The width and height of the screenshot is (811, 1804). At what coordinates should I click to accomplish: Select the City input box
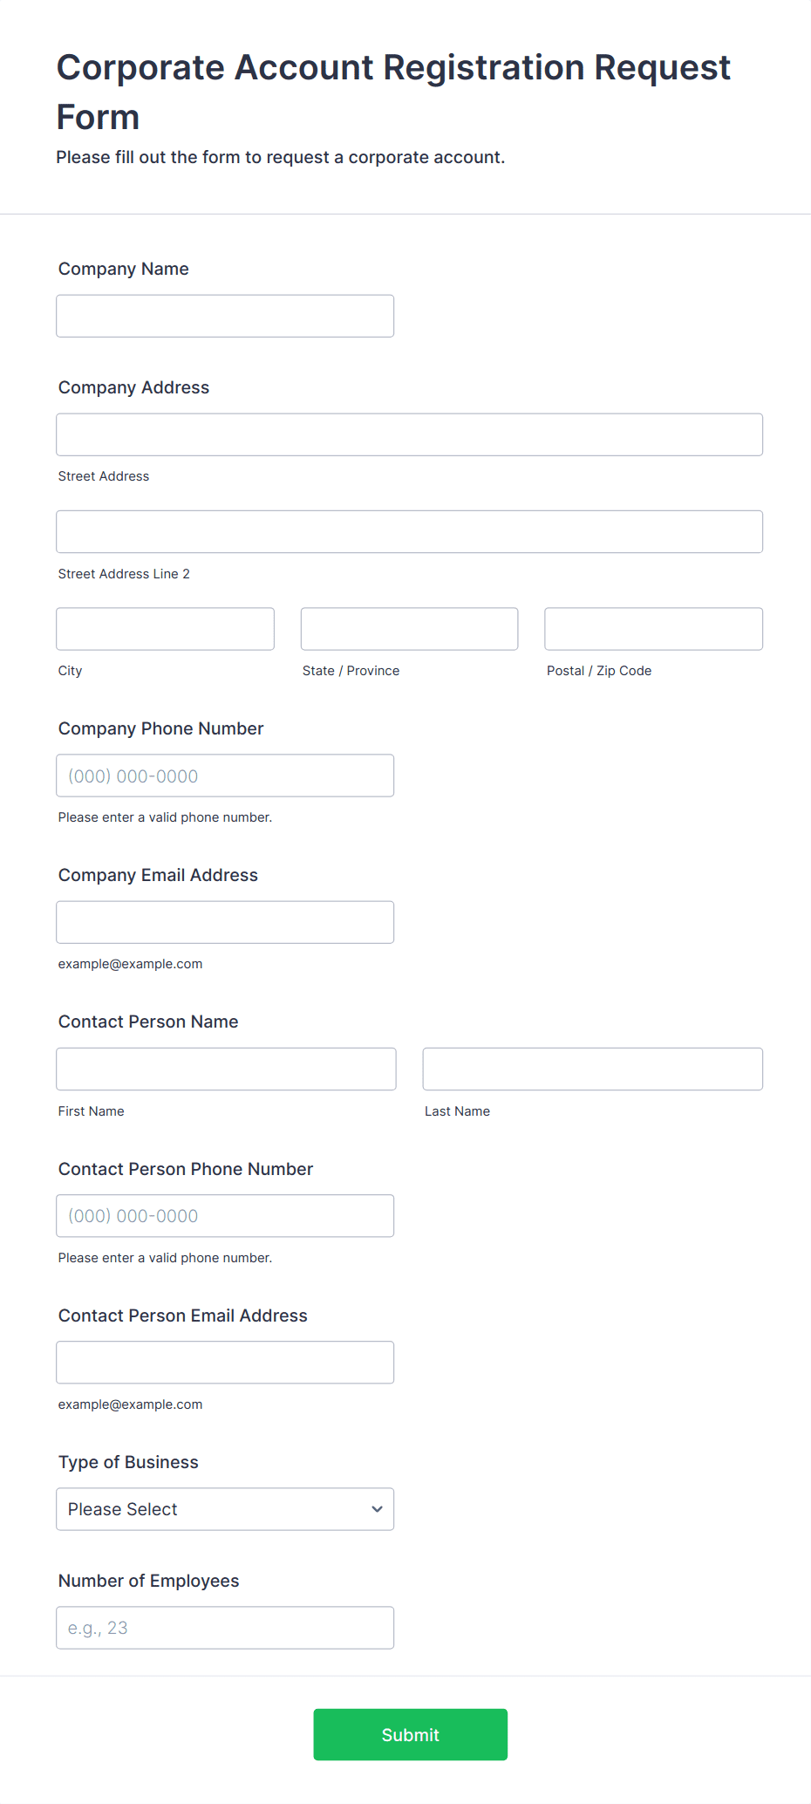click(165, 629)
